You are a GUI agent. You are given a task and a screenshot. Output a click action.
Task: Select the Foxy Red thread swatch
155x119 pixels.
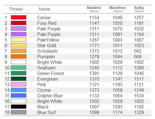pos(19,23)
